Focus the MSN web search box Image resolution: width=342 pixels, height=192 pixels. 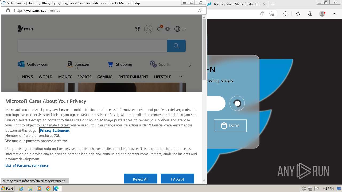tap(92, 46)
